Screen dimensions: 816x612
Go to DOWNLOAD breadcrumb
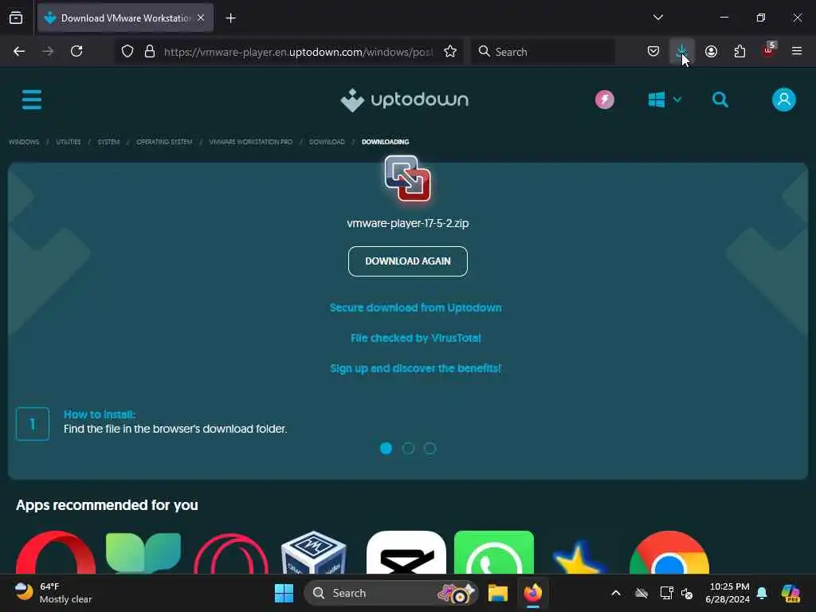[x=327, y=142]
